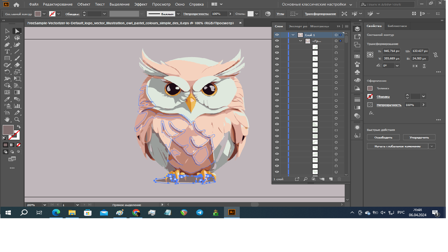Open the Symbols panel icon in dock
The width and height of the screenshot is (448, 252).
click(357, 72)
